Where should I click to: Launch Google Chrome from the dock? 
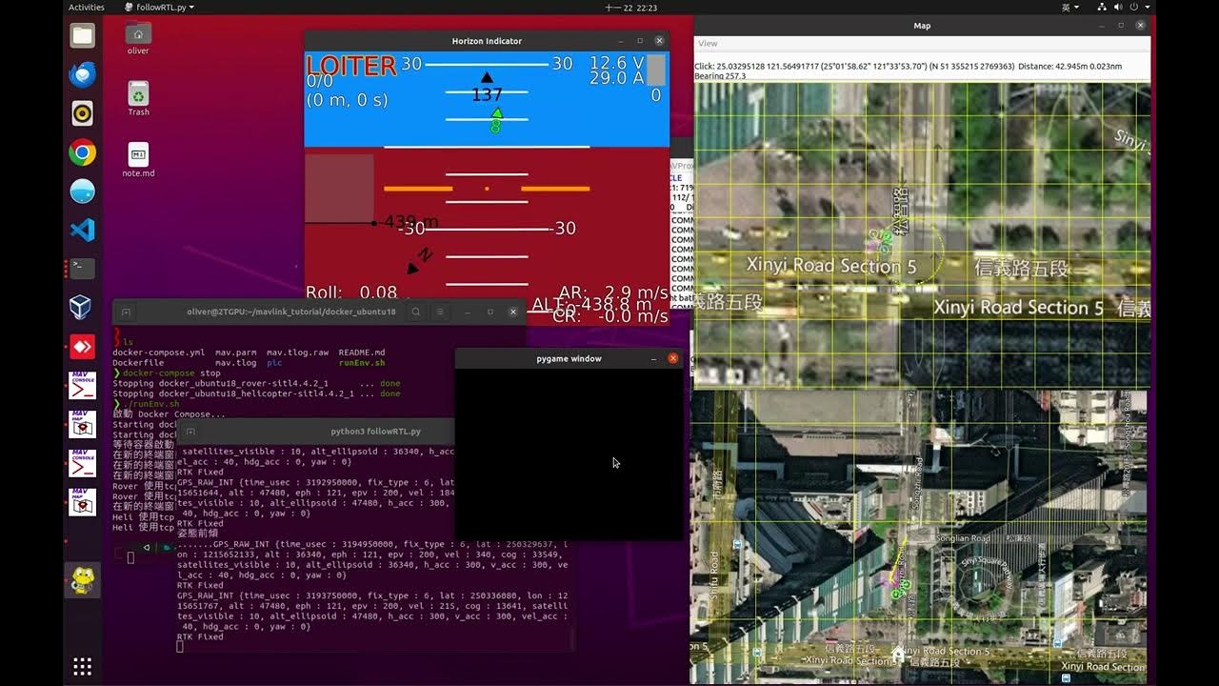[82, 152]
